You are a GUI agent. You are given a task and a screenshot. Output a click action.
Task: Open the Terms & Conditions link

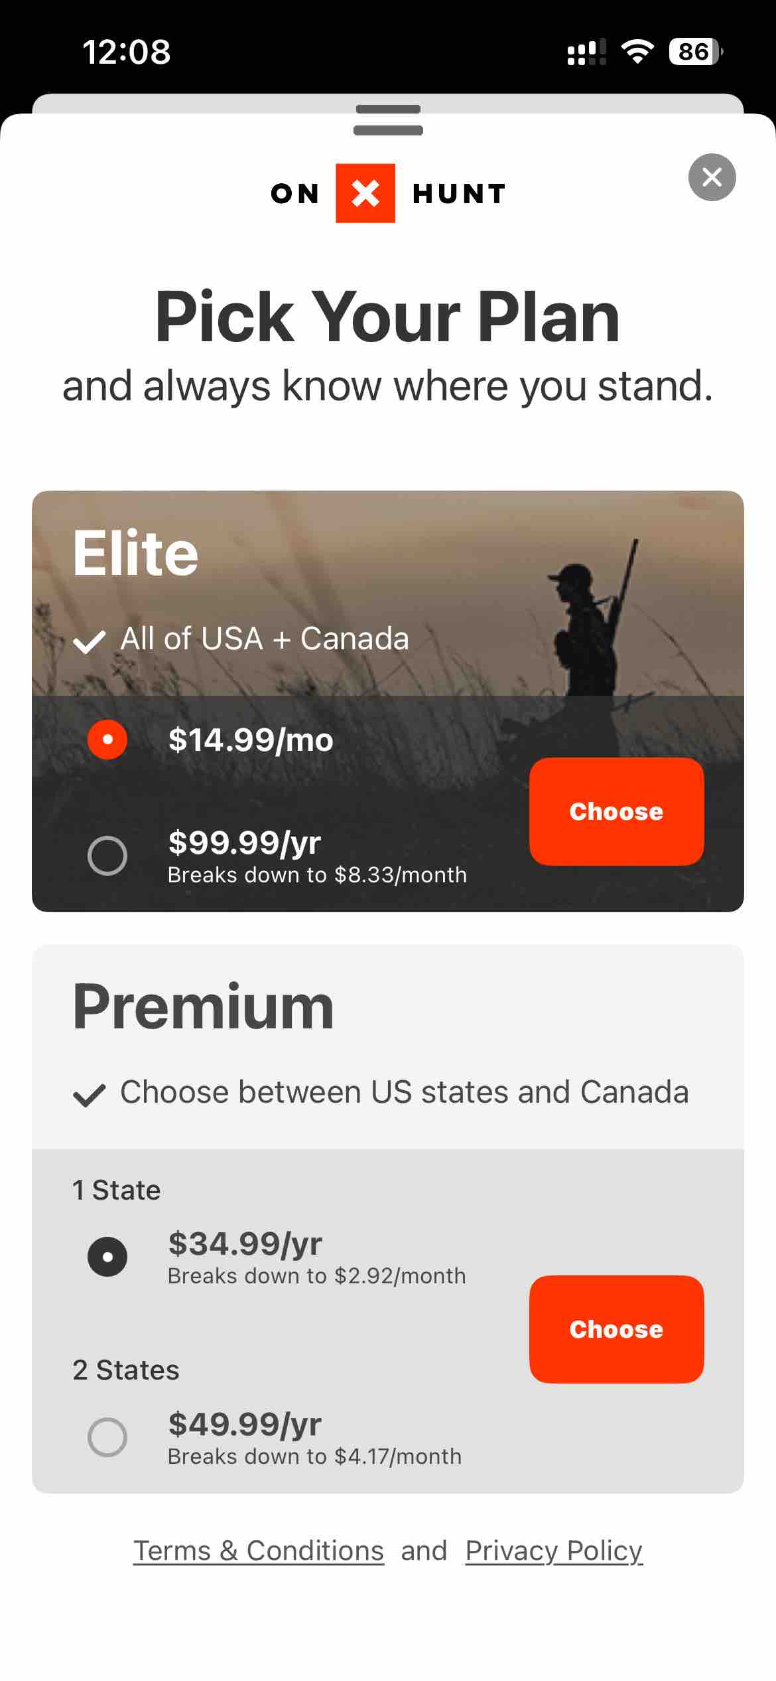click(259, 1550)
